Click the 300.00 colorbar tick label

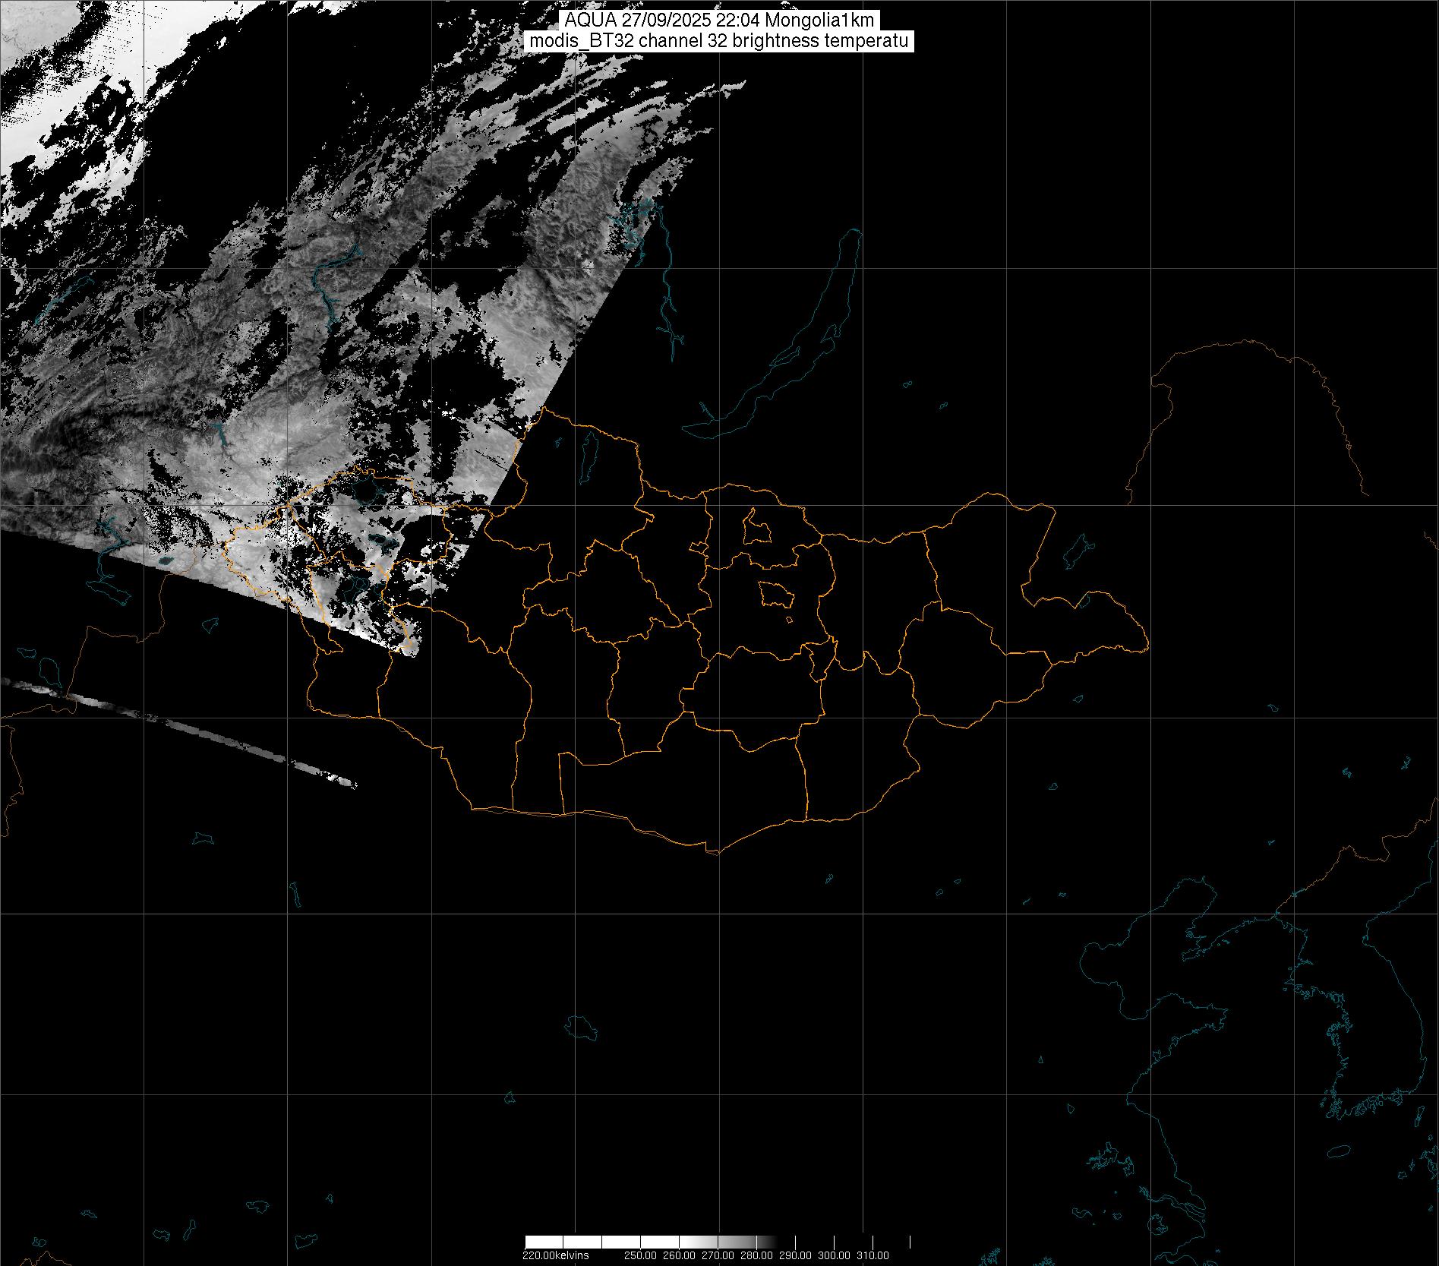(835, 1255)
